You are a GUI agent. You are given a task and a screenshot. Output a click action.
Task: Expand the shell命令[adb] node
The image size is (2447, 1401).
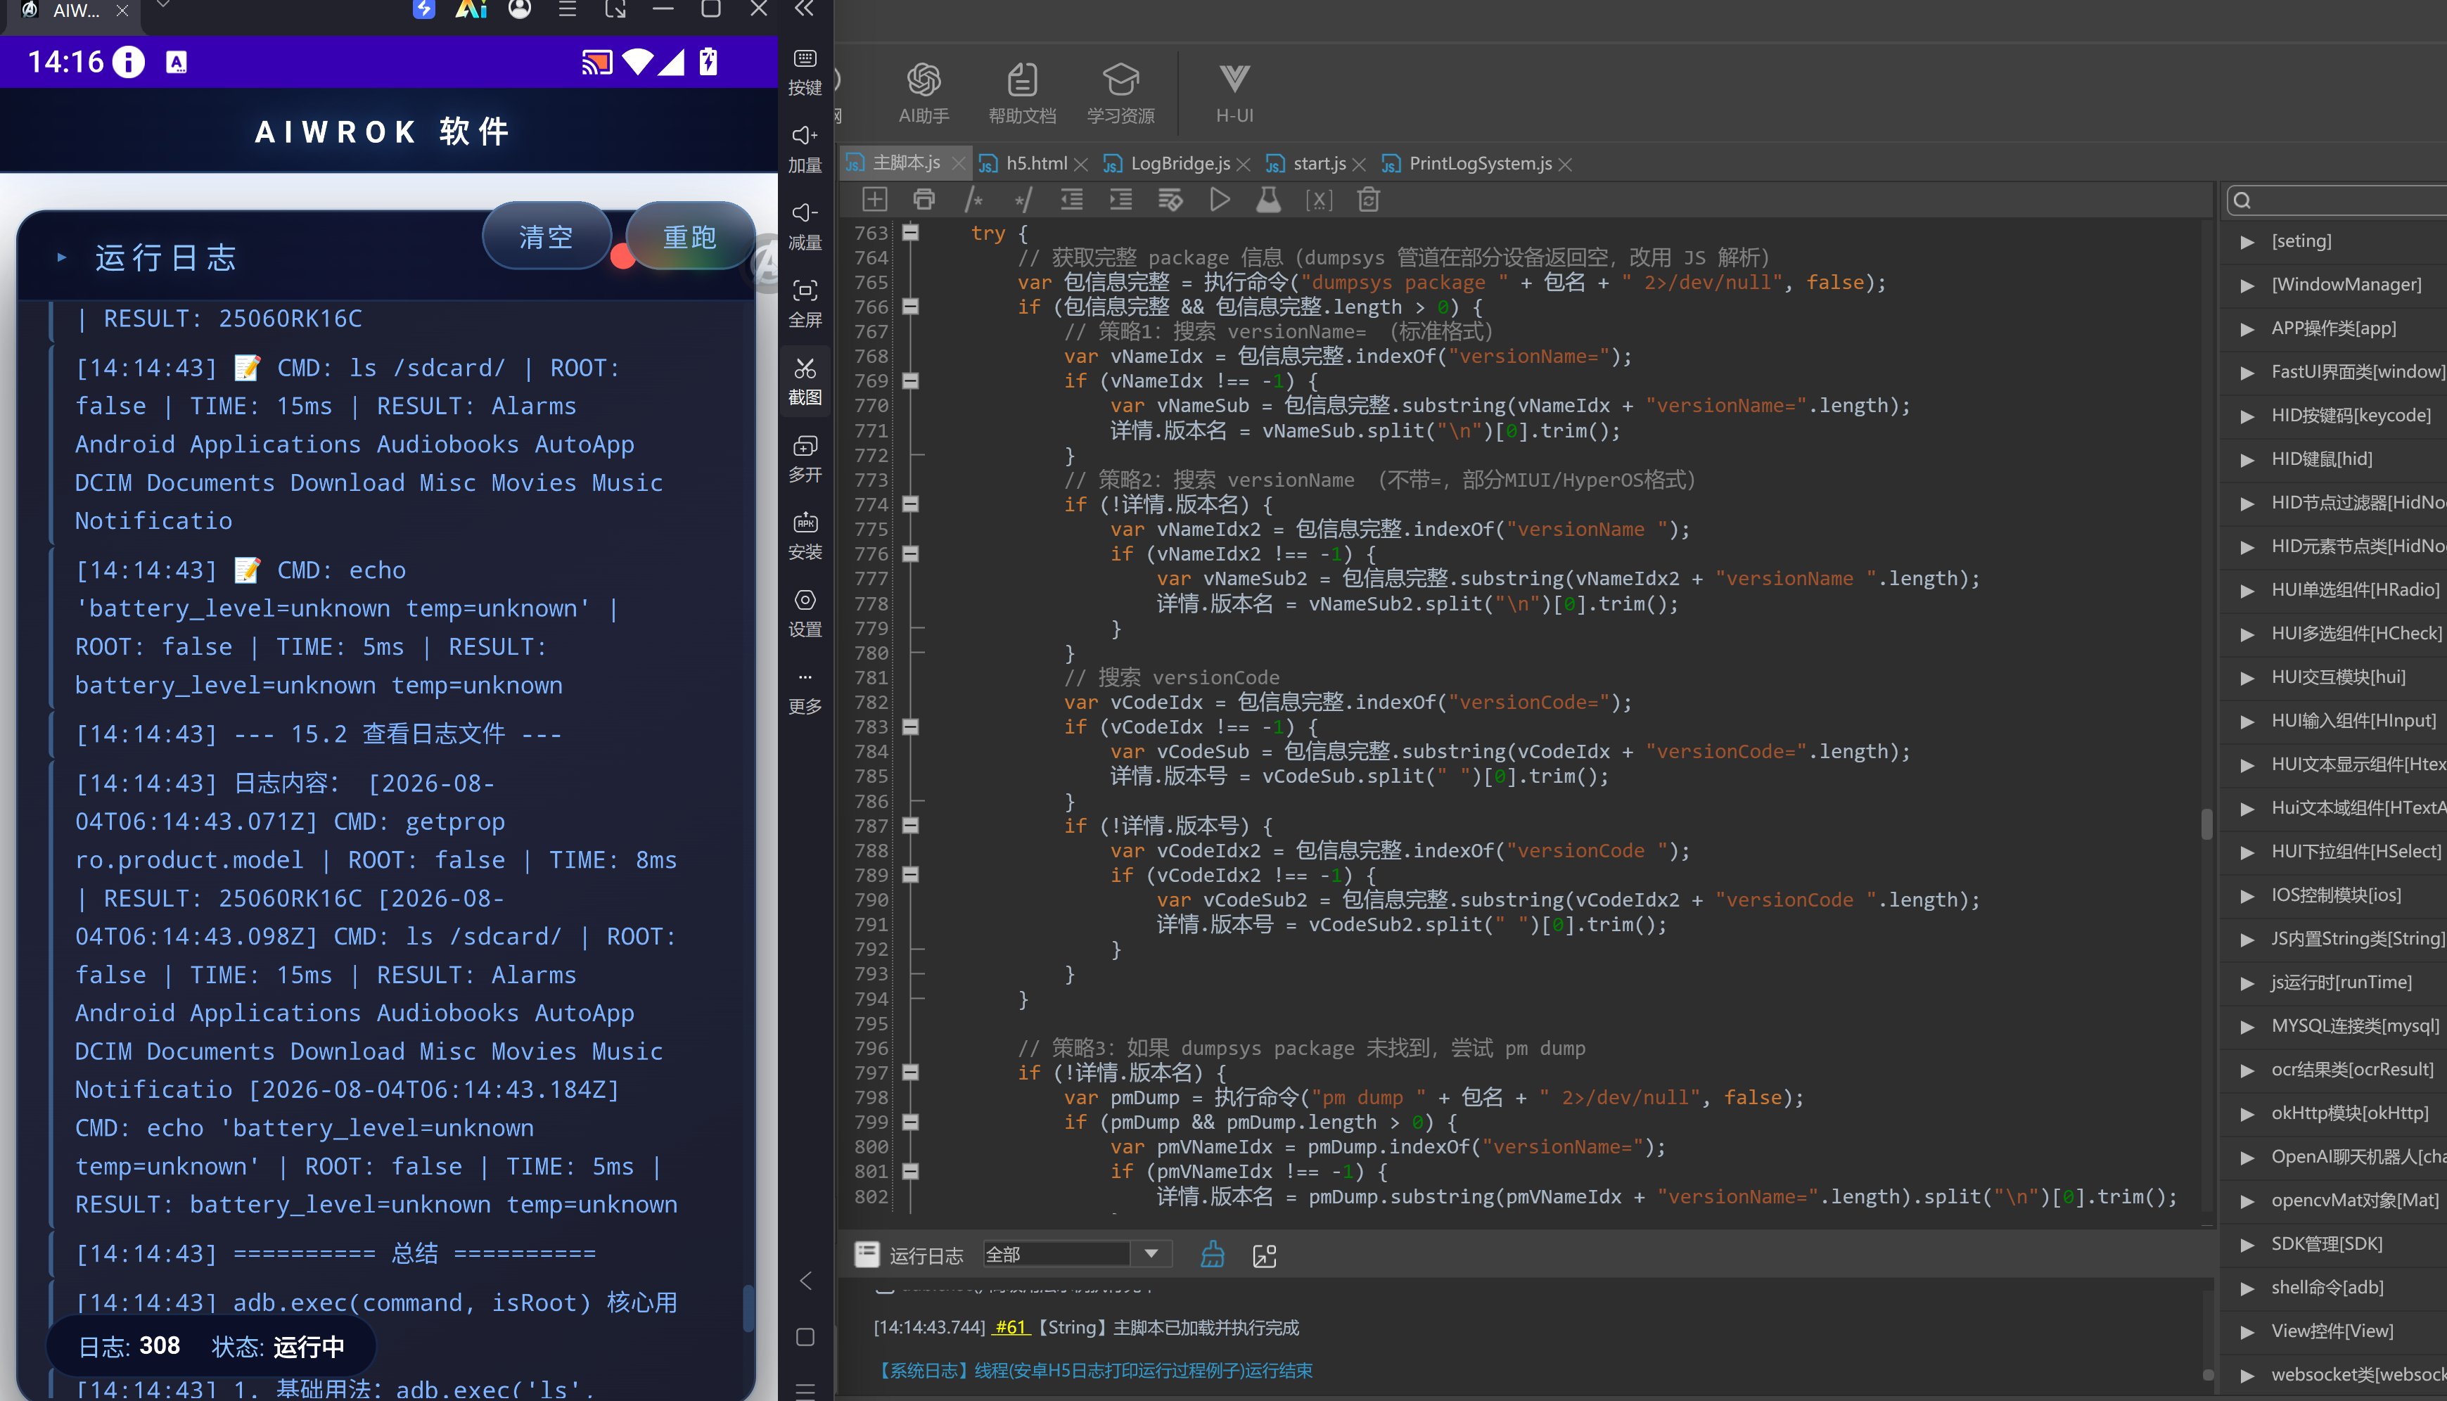tap(2247, 1288)
